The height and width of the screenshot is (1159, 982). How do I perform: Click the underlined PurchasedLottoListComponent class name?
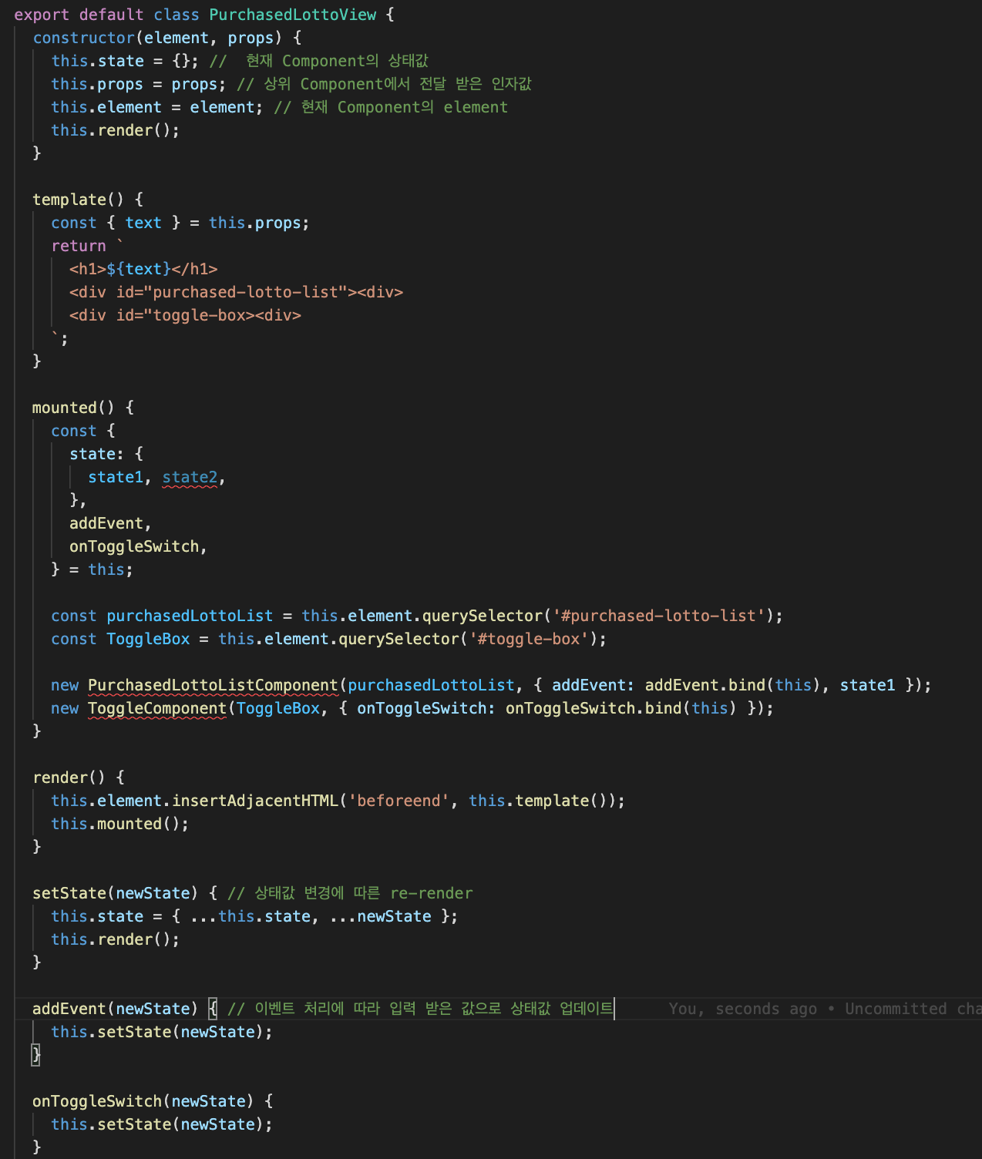[x=213, y=685]
